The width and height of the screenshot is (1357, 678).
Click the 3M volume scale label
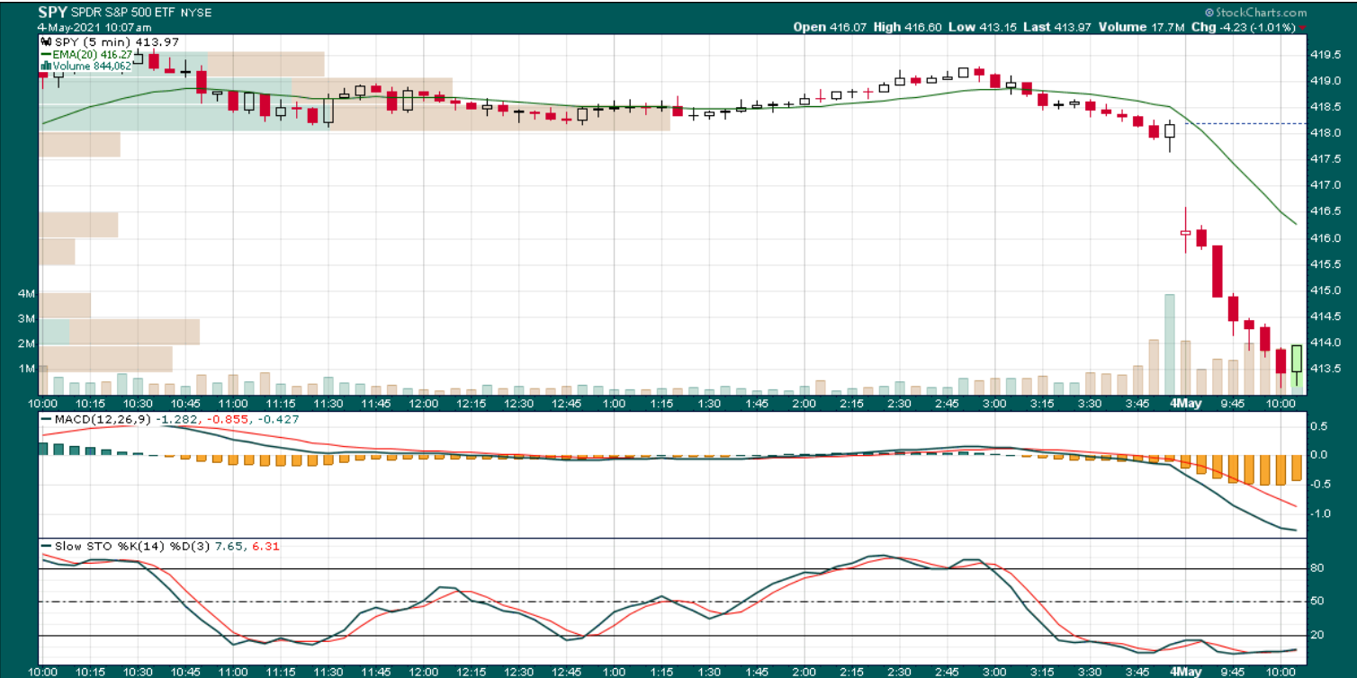[x=26, y=319]
